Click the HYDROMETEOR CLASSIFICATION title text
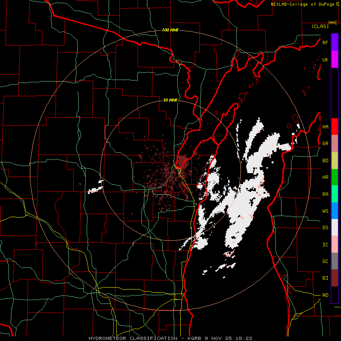The width and height of the screenshot is (341, 341). (x=133, y=338)
